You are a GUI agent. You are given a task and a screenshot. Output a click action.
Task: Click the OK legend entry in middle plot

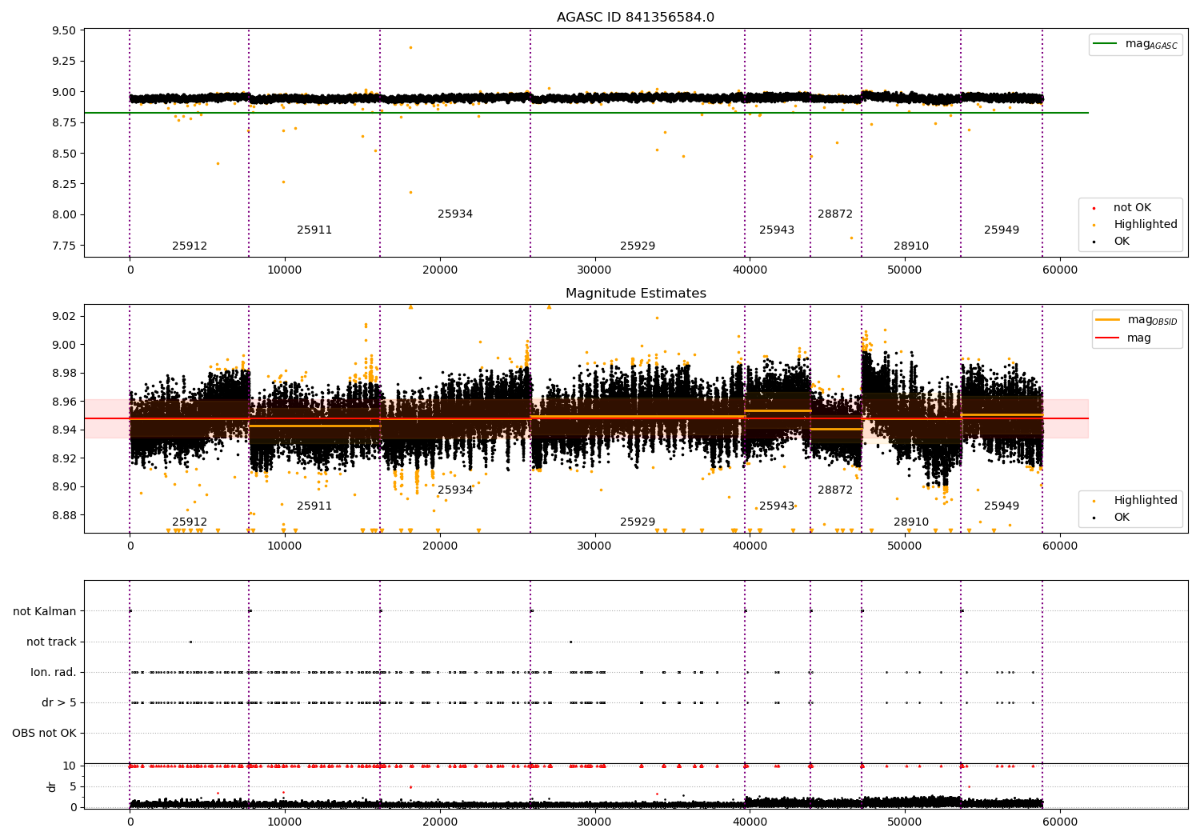(x=1110, y=518)
